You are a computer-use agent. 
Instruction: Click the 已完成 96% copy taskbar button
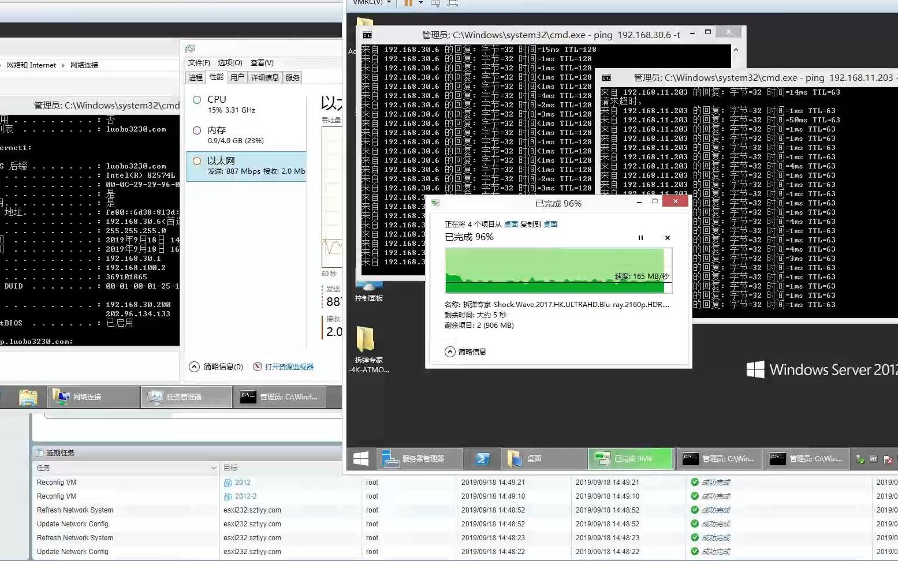pyautogui.click(x=631, y=459)
